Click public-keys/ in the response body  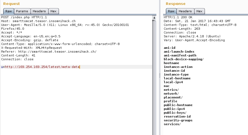point(175,113)
